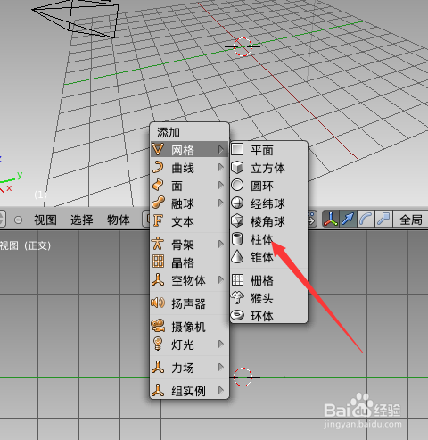Click the 扬声器 speaker icon
Viewport: 428px width, 440px height.
pos(158,303)
